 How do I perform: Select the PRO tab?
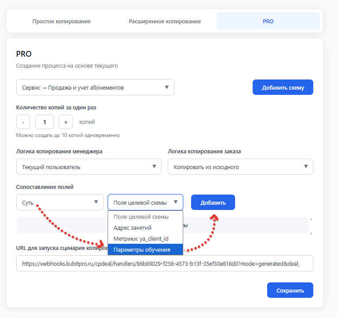click(x=268, y=21)
